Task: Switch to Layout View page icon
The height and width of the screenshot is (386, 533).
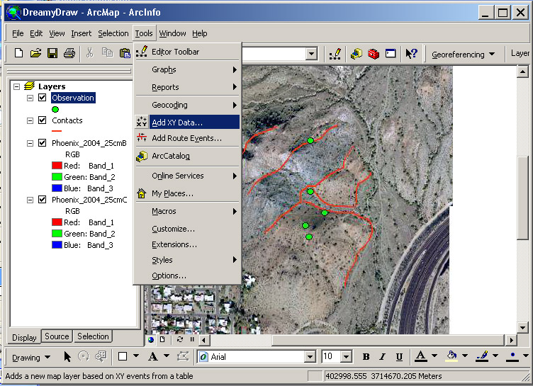Action: (162, 339)
